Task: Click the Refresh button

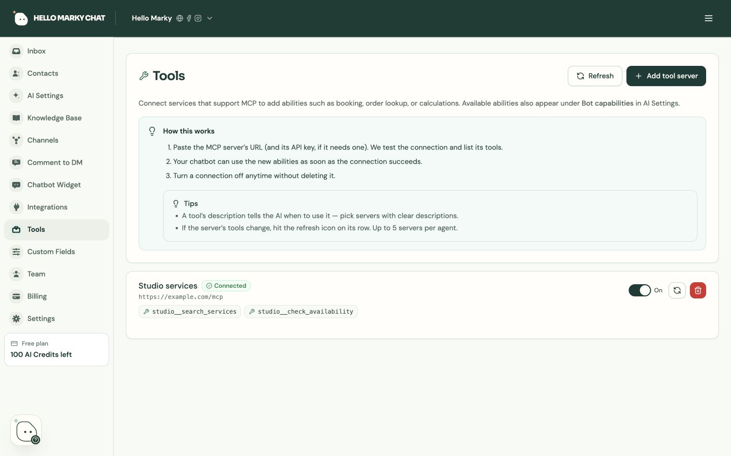Action: pos(595,76)
